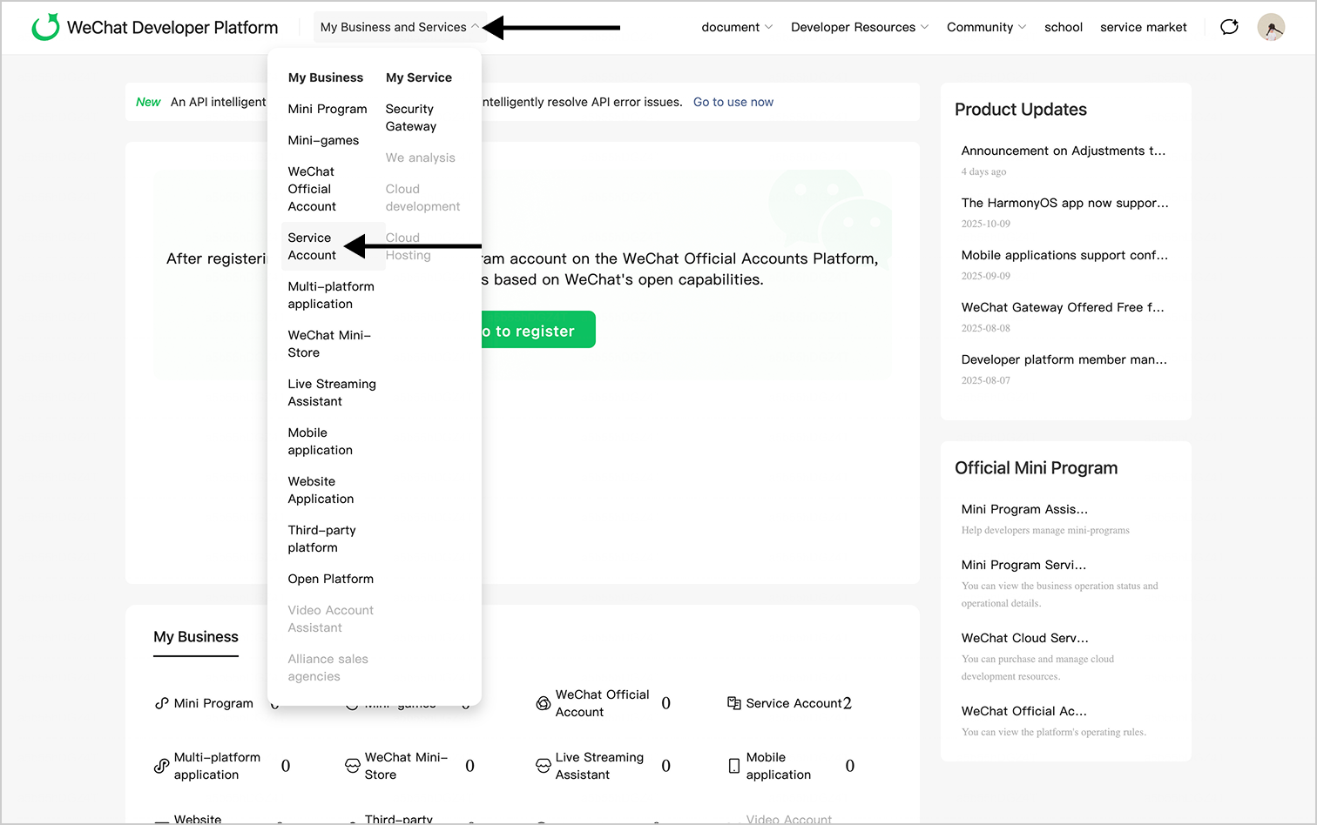Expand the Developer Resources dropdown
Screen dimensions: 1317x825
click(859, 27)
